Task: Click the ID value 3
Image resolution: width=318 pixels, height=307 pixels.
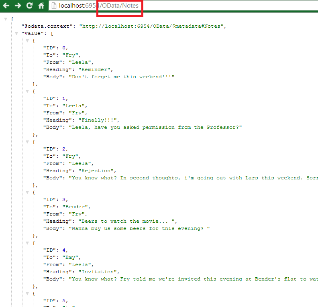Action: pos(64,199)
